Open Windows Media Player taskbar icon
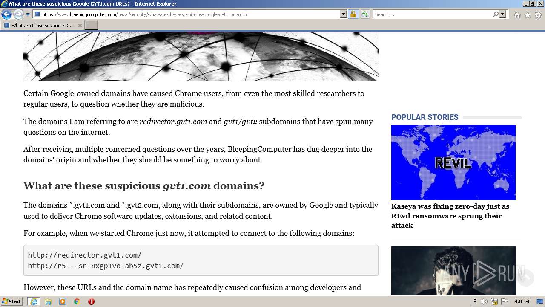 tap(63, 301)
